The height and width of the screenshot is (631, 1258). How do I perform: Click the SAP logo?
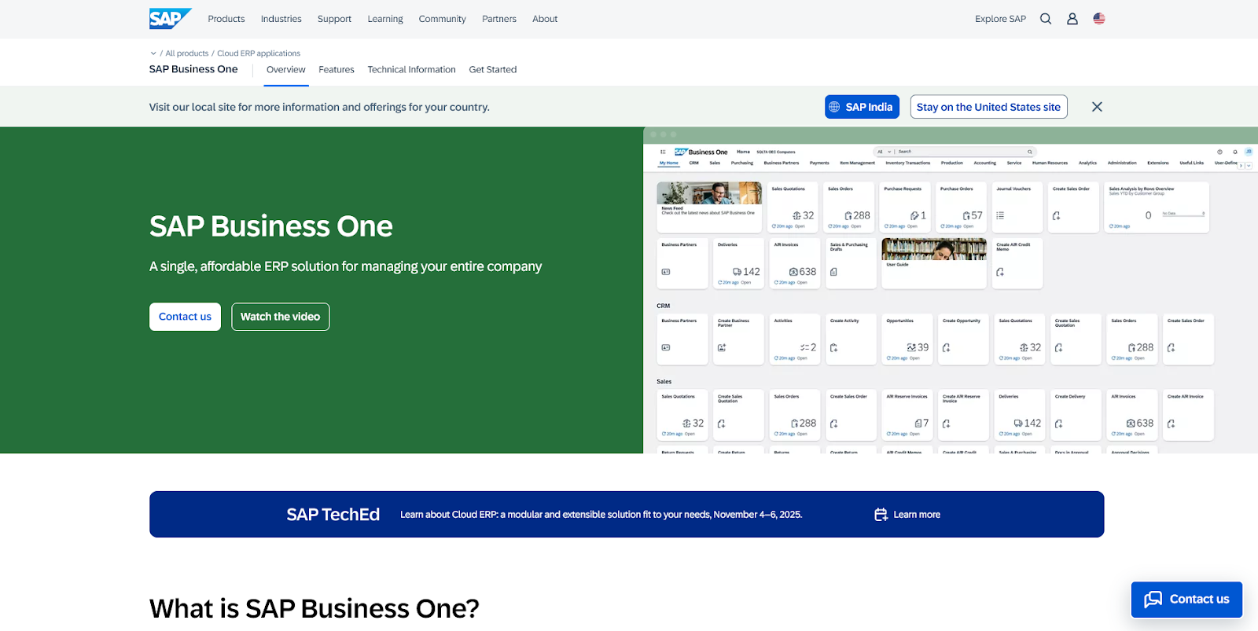tap(170, 19)
